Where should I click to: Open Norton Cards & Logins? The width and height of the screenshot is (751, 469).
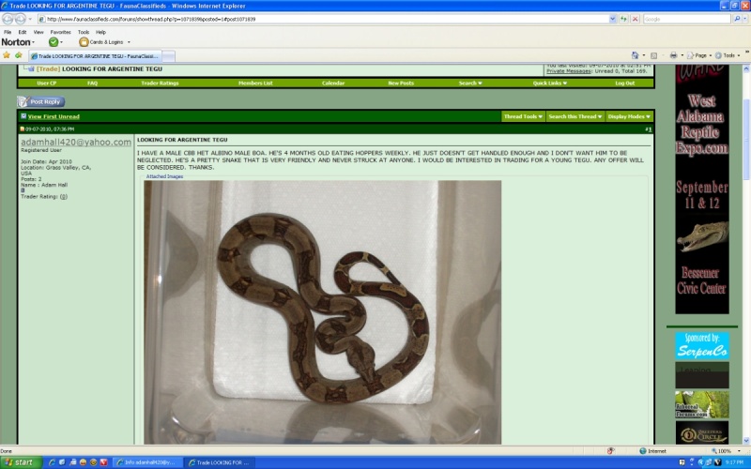pyautogui.click(x=101, y=42)
